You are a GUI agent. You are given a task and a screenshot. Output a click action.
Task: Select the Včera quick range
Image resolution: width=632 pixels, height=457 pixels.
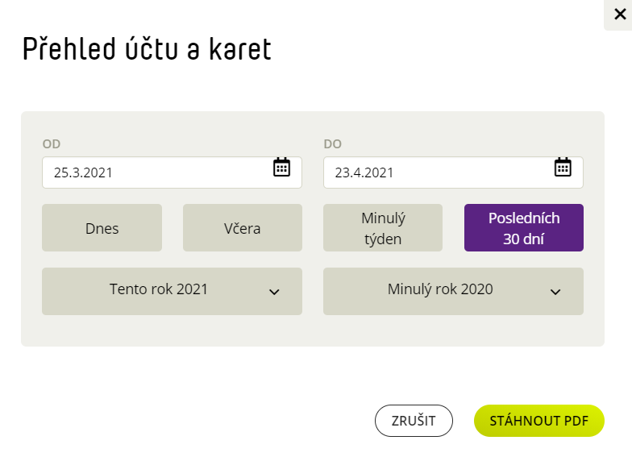tap(242, 227)
